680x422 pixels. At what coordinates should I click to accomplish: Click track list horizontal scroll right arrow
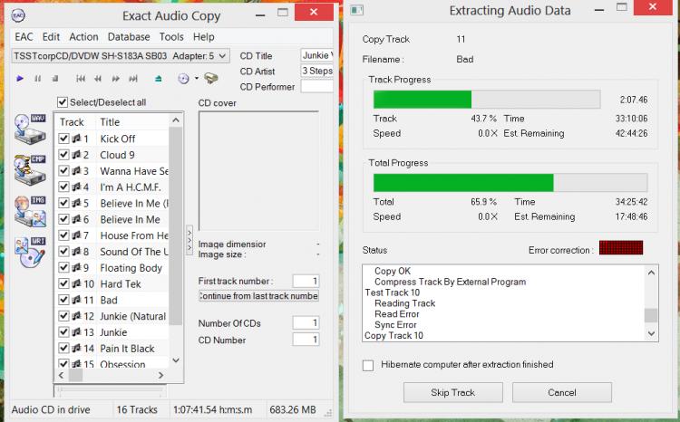tap(160, 375)
